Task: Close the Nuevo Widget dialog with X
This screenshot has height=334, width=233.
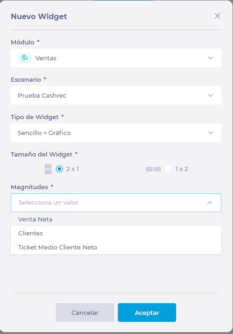Action: 218,16
